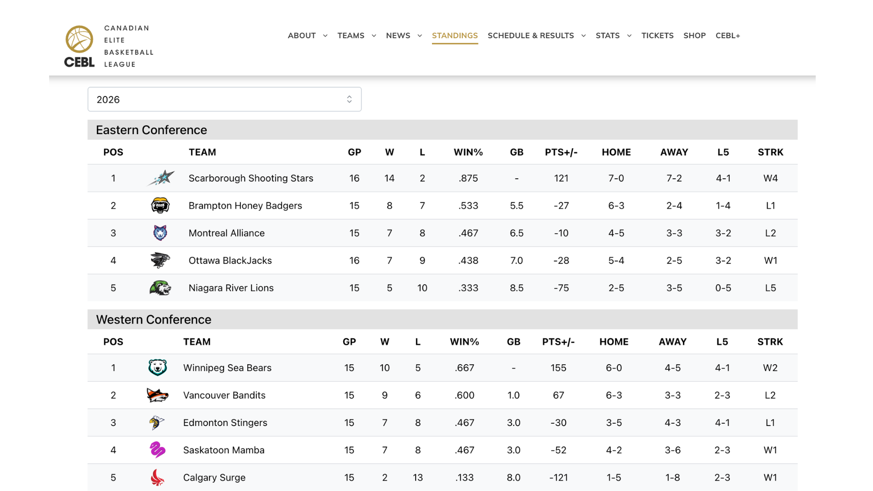Click Scarborough's .875 win percentage
This screenshot has height=491, width=873.
[468, 178]
